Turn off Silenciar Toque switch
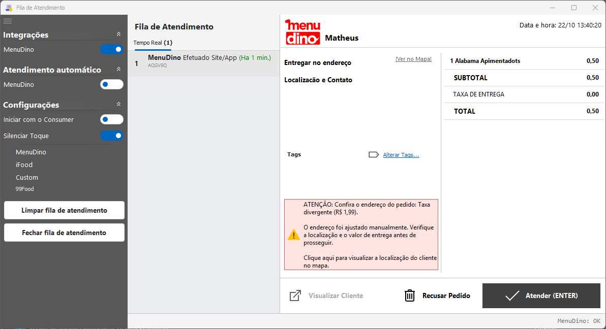Screen dimensions: 606x329 tap(112, 136)
